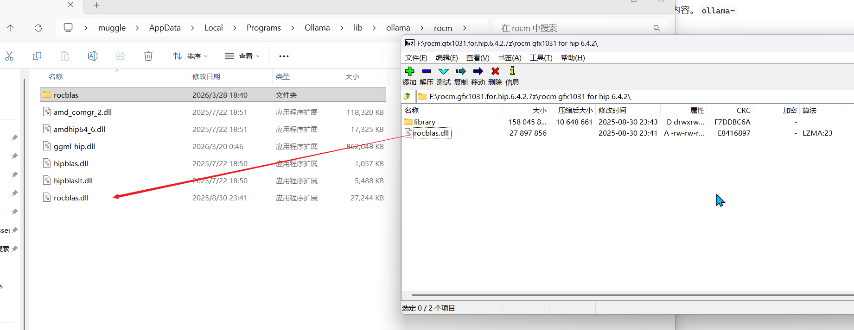Click the muggle breadcrumb in address bar
Image resolution: width=854 pixels, height=330 pixels.
112,28
